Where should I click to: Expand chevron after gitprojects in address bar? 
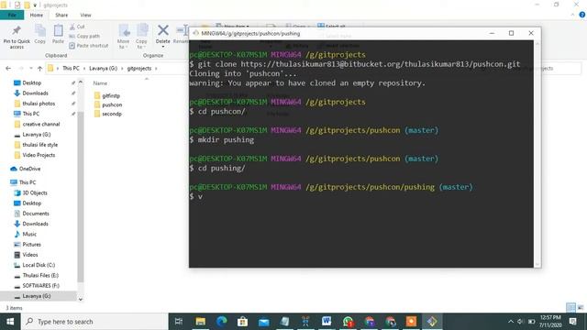[x=156, y=69]
